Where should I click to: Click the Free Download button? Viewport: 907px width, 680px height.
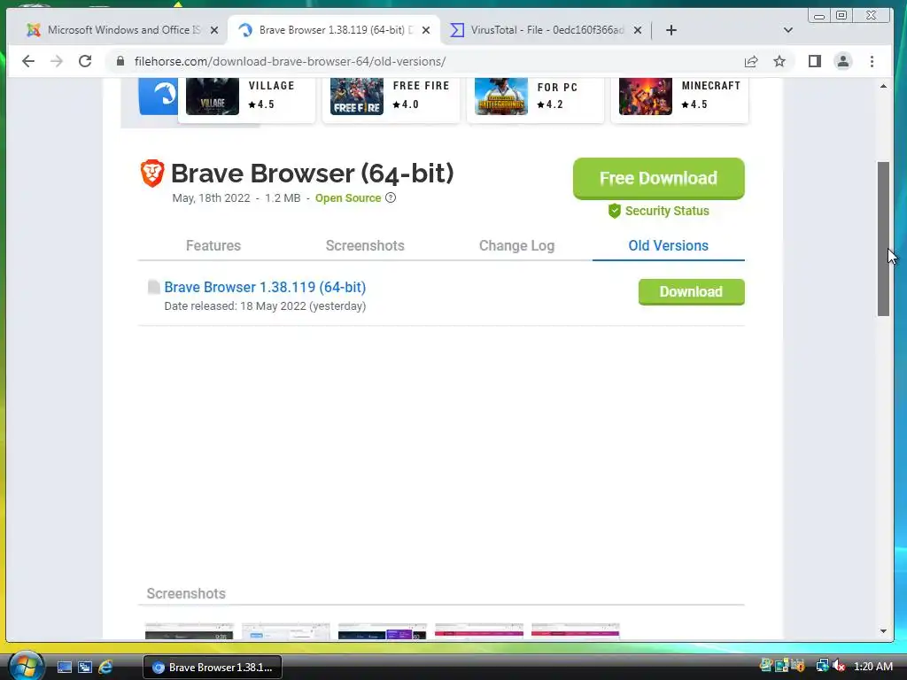click(658, 178)
